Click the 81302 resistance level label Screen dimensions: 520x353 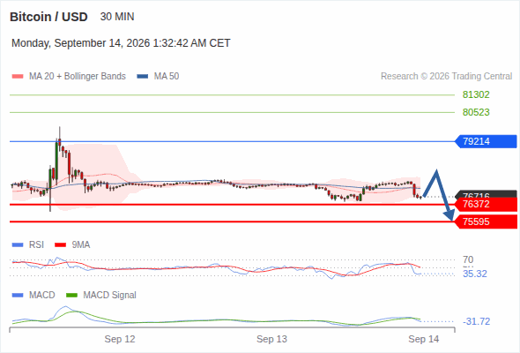pos(476,94)
